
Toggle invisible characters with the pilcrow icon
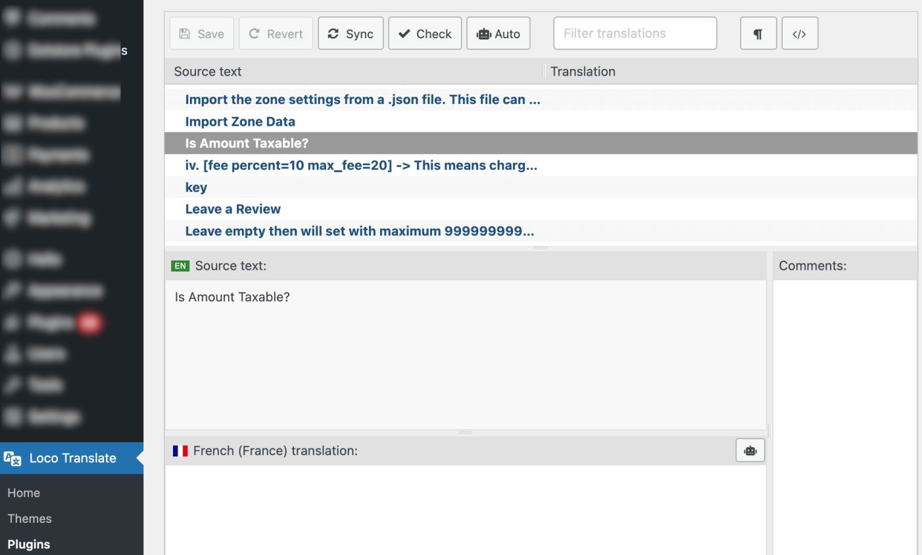point(758,34)
